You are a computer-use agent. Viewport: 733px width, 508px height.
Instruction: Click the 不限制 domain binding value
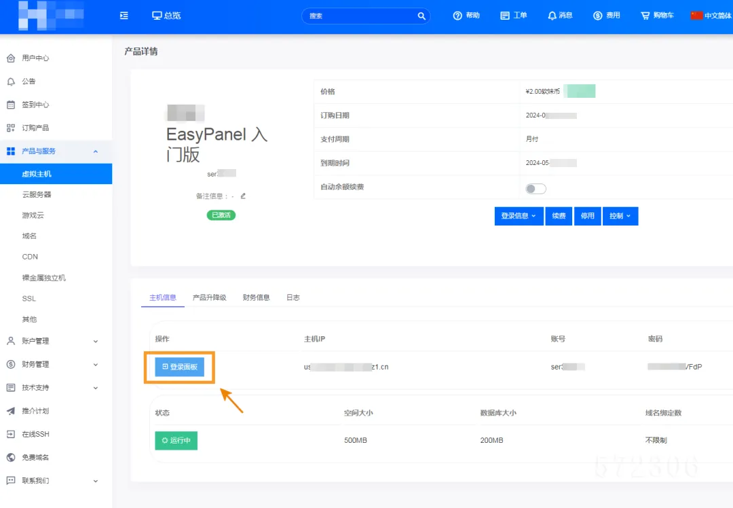656,441
